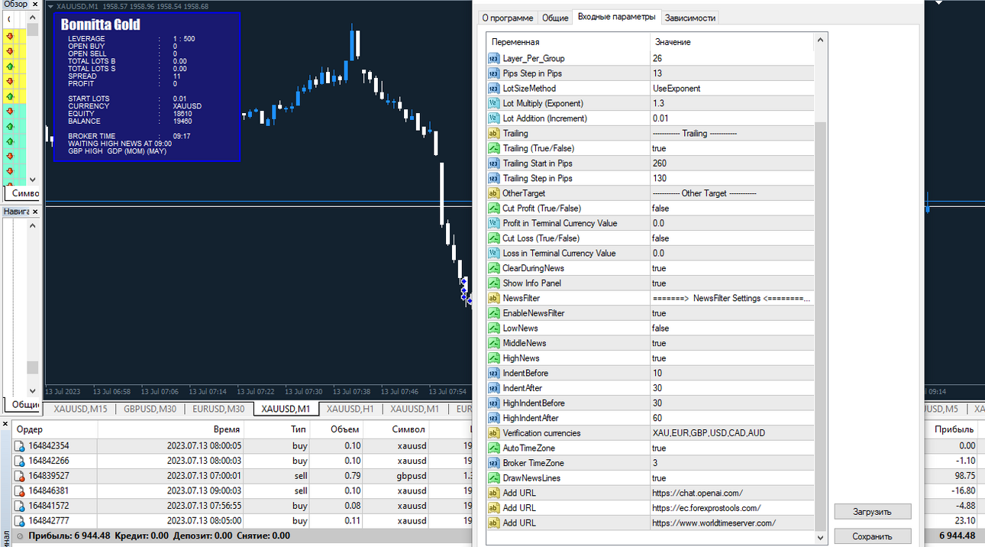Click the sell order icon for ticket 164839527
This screenshot has width=985, height=547.
point(21,476)
